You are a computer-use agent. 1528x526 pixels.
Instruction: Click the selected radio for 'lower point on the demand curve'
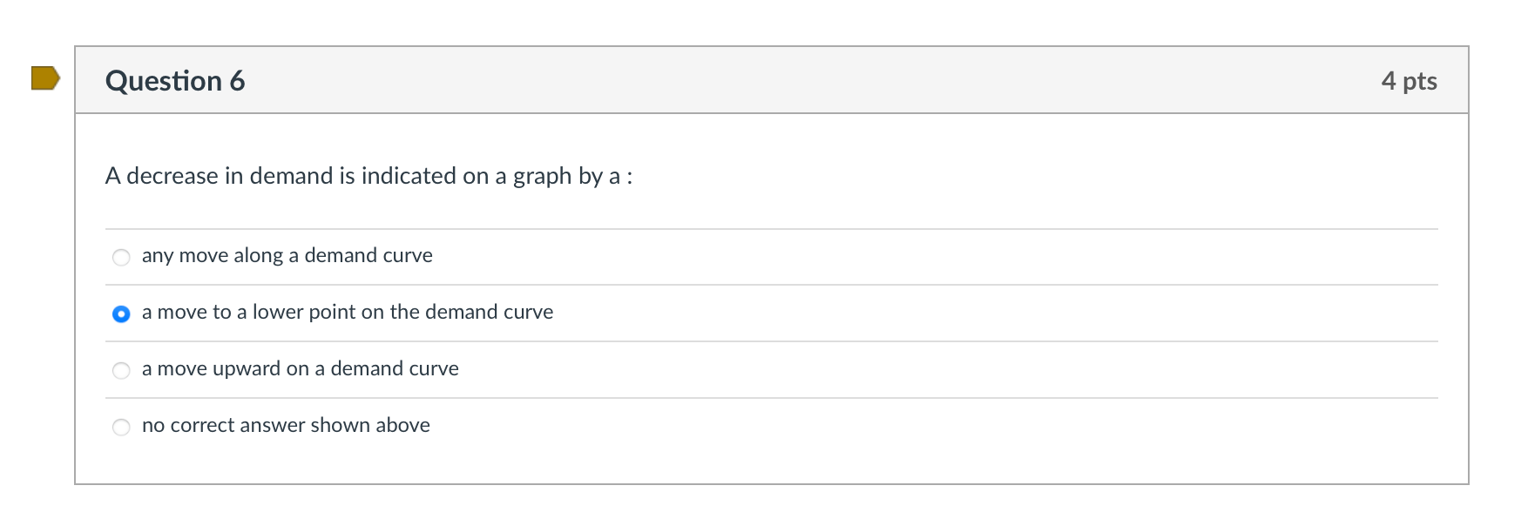[122, 314]
